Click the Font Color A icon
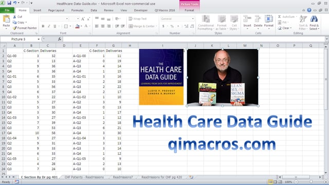 [x=86, y=26]
